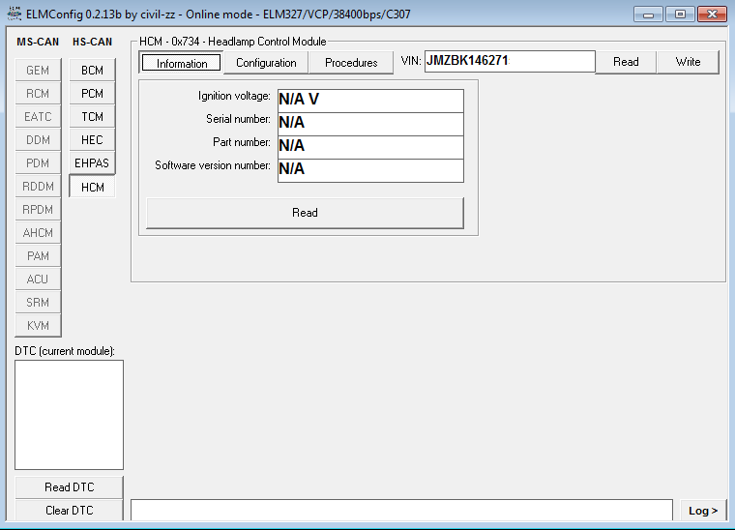Switch to the Procedures tab

pos(351,63)
